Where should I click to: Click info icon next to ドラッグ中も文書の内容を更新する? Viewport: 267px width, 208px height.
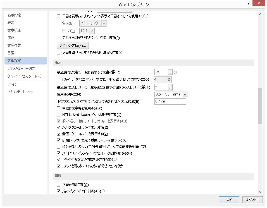[x=115, y=159]
